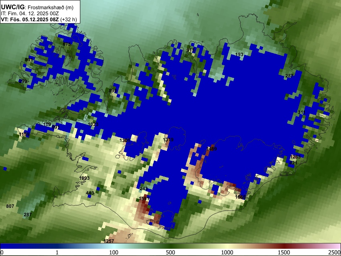341x256 pixels.
Task: Select the 1 label on the colour scale
Action: tap(57, 252)
